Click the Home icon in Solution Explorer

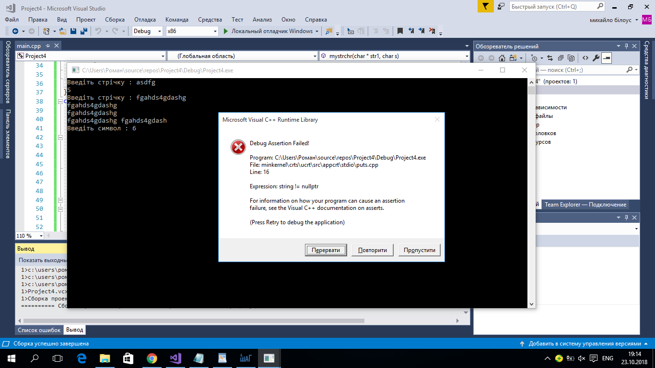click(x=502, y=58)
